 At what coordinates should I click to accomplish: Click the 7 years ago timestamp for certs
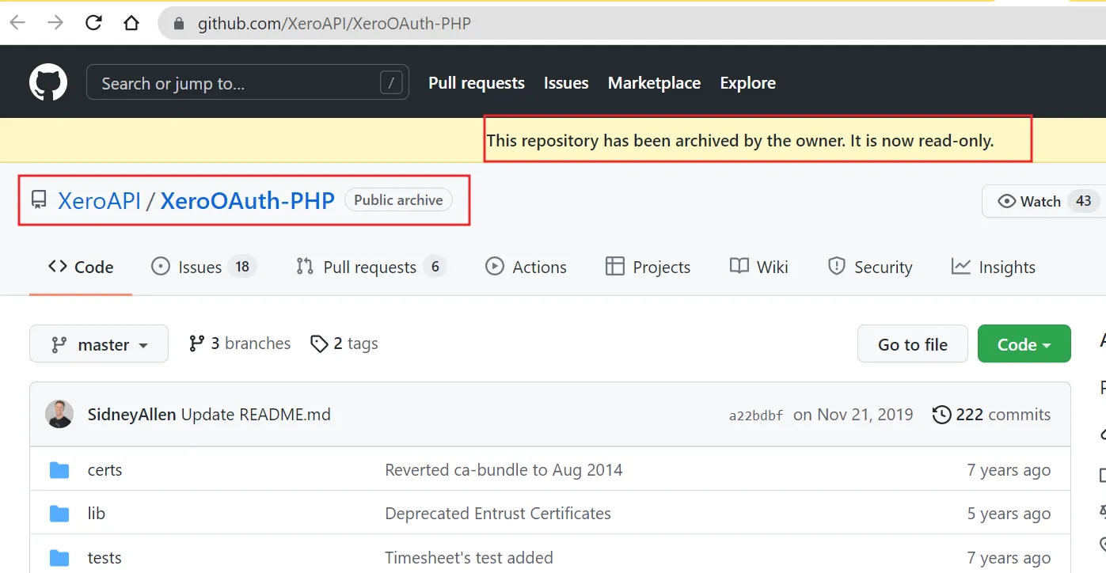coord(1009,470)
